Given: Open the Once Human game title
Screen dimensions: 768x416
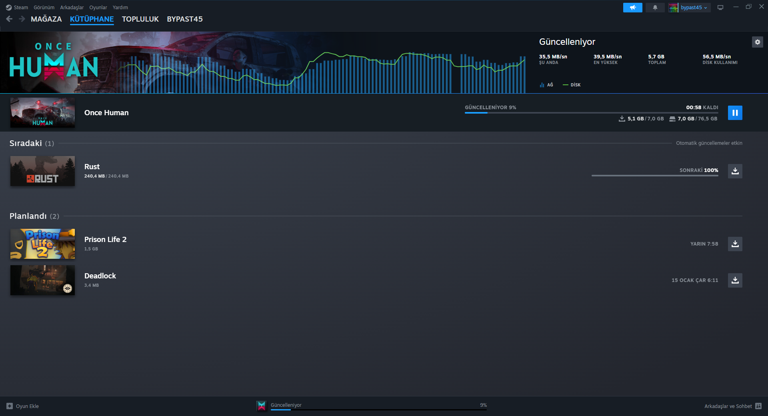Looking at the screenshot, I should (106, 113).
